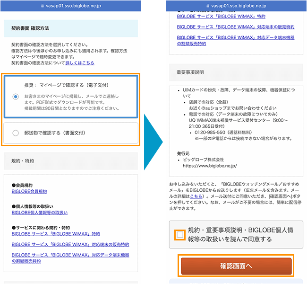The width and height of the screenshot is (307, 284).
Task: Click the 契約書面 確認方法 heading
Action: (30, 28)
